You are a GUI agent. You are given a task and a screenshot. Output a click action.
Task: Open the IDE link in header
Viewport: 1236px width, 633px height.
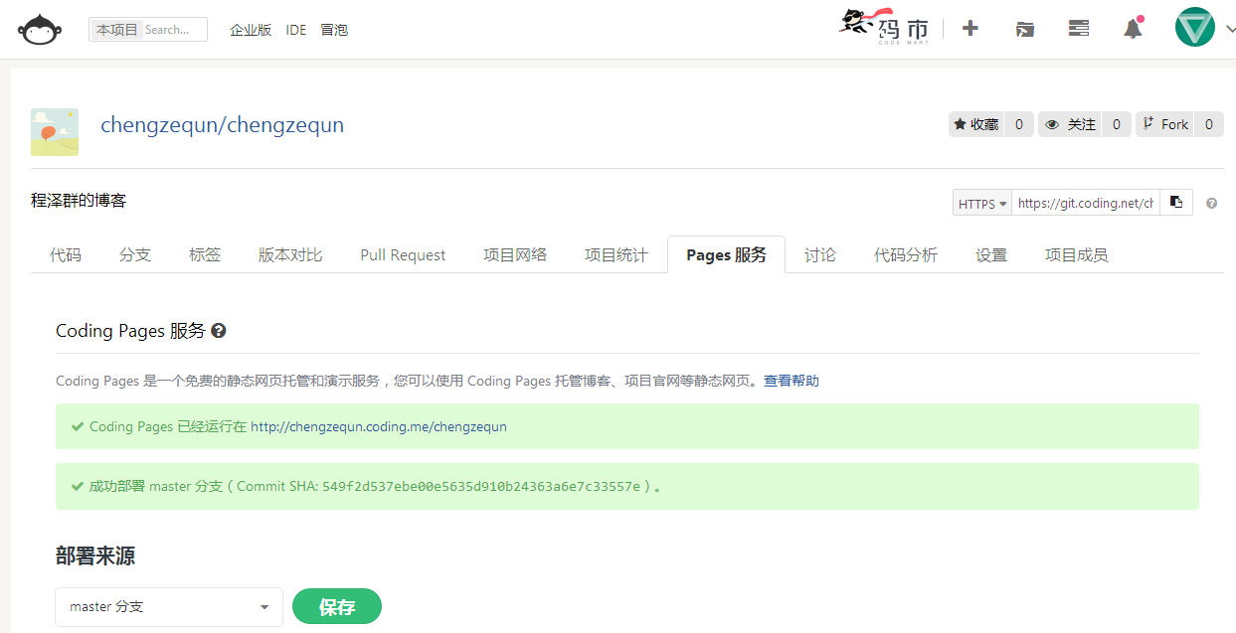[x=296, y=30]
